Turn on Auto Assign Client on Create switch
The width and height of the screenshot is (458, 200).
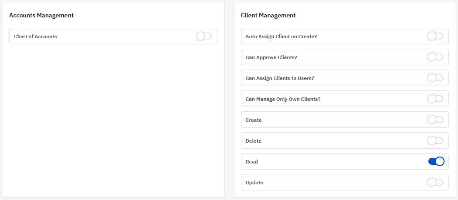(435, 36)
